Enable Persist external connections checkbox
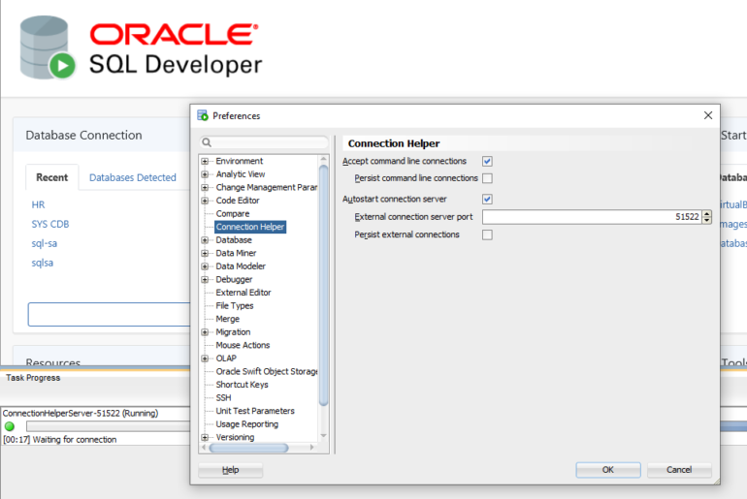The image size is (747, 499). pyautogui.click(x=487, y=234)
